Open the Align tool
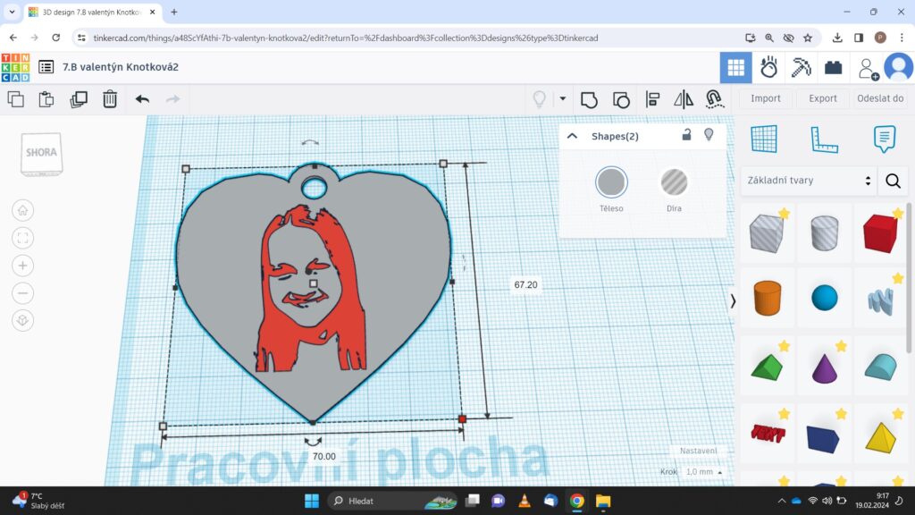915x515 pixels. [x=652, y=99]
